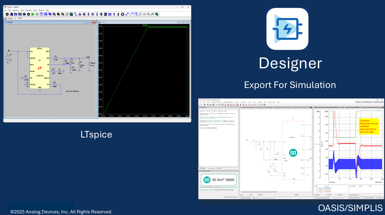Open LTspice Component chooser icon
The image size is (385, 215).
[x=105, y=14]
